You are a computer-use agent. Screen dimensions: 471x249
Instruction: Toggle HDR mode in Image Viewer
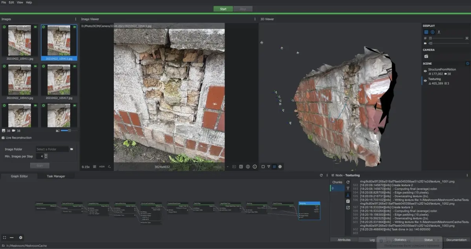tap(102, 167)
